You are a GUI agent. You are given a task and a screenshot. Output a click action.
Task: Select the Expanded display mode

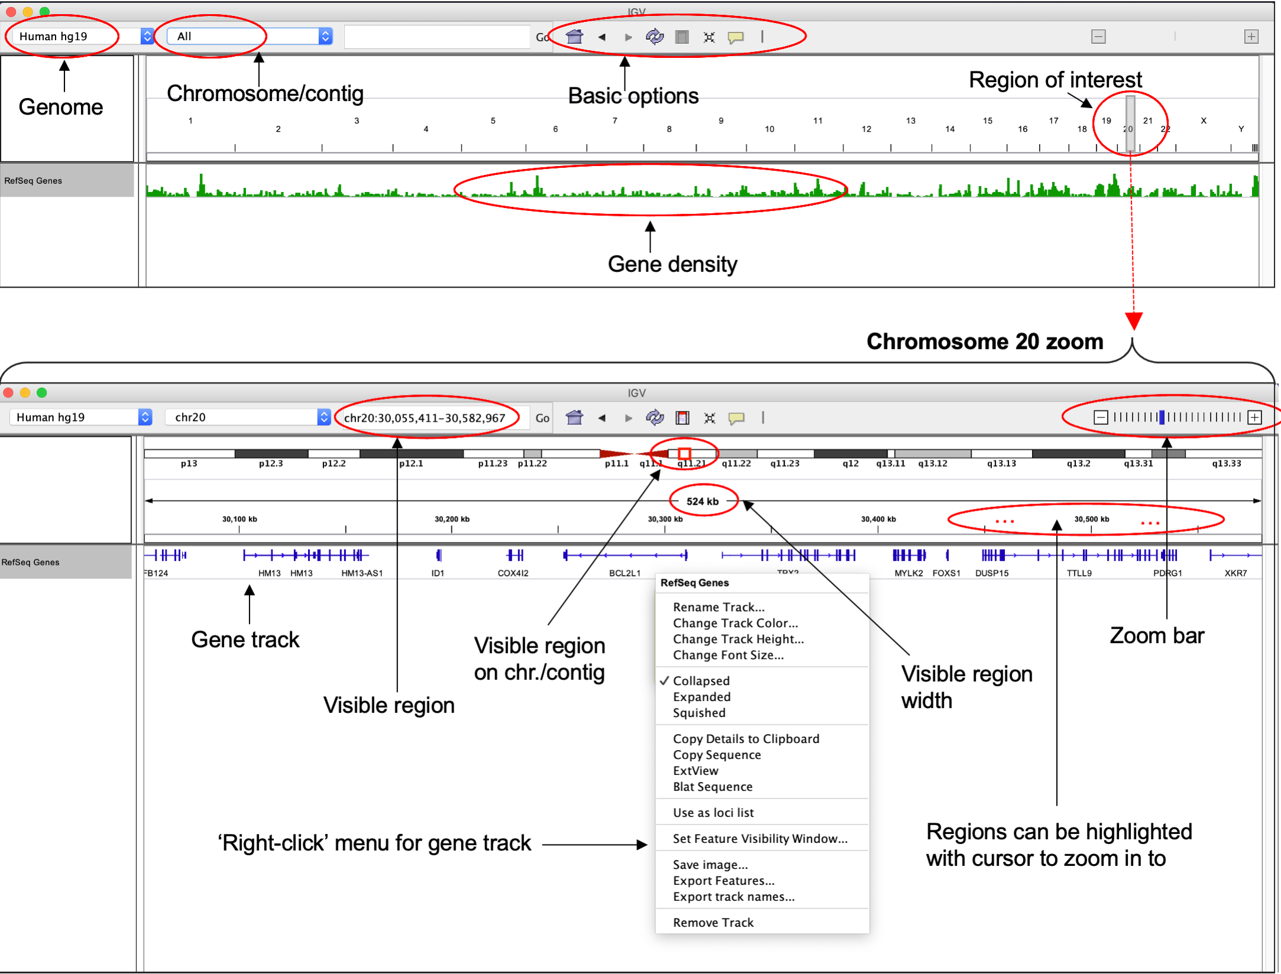point(701,697)
